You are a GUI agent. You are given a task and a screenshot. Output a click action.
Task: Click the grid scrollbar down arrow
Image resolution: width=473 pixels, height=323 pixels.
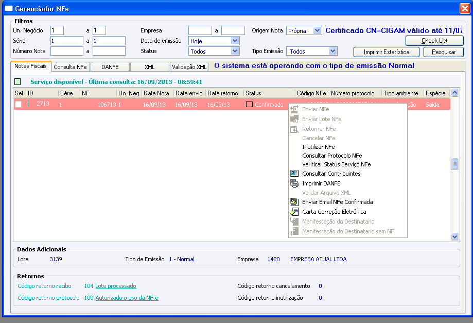click(454, 236)
